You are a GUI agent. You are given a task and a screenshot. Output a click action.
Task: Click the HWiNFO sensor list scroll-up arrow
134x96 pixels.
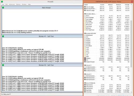[131, 4]
